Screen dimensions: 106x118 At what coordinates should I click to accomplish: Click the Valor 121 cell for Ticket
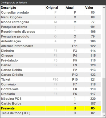pyautogui.click(x=93, y=80)
